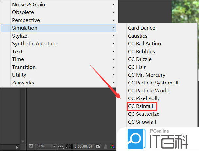
Task: Open the Text effects submenu
Action: (x=58, y=52)
